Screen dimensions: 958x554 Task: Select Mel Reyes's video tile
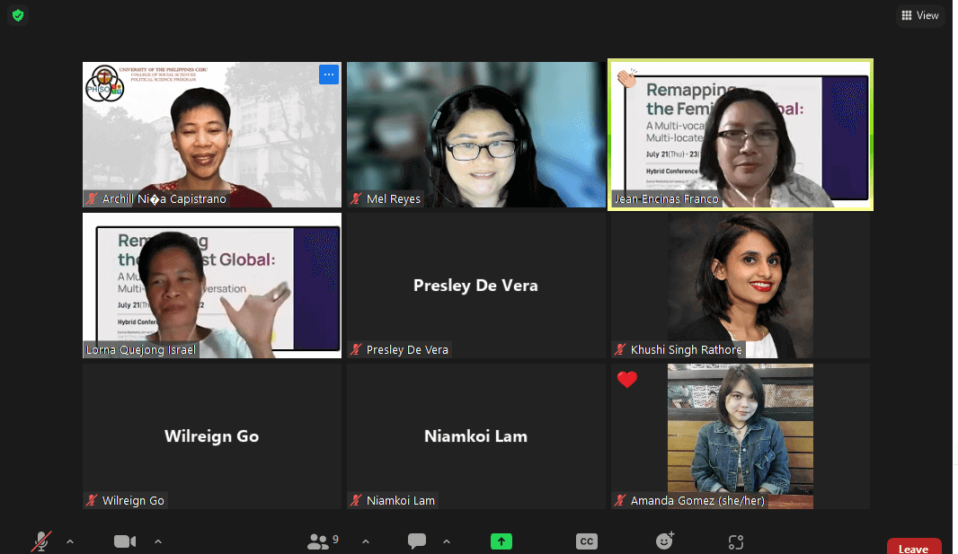pyautogui.click(x=475, y=135)
